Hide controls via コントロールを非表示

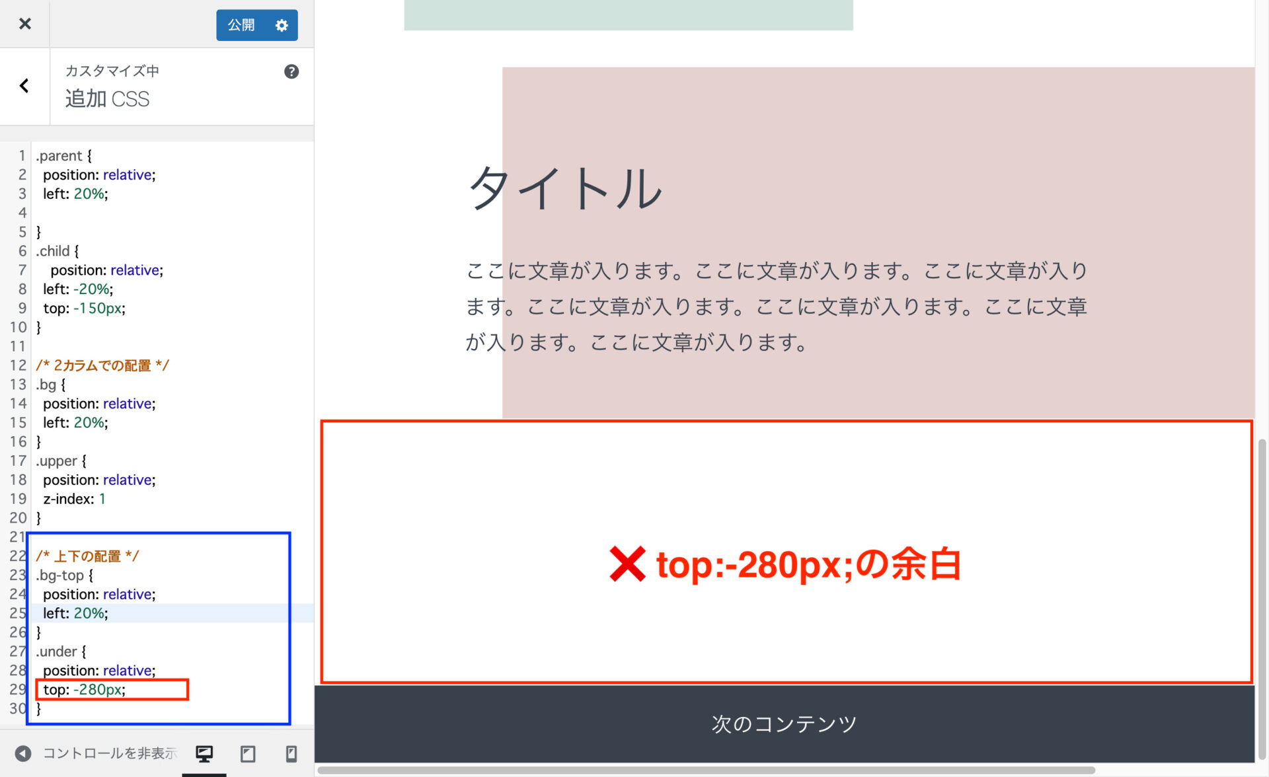[x=109, y=753]
